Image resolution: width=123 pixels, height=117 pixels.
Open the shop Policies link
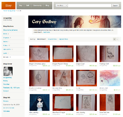click(6, 101)
